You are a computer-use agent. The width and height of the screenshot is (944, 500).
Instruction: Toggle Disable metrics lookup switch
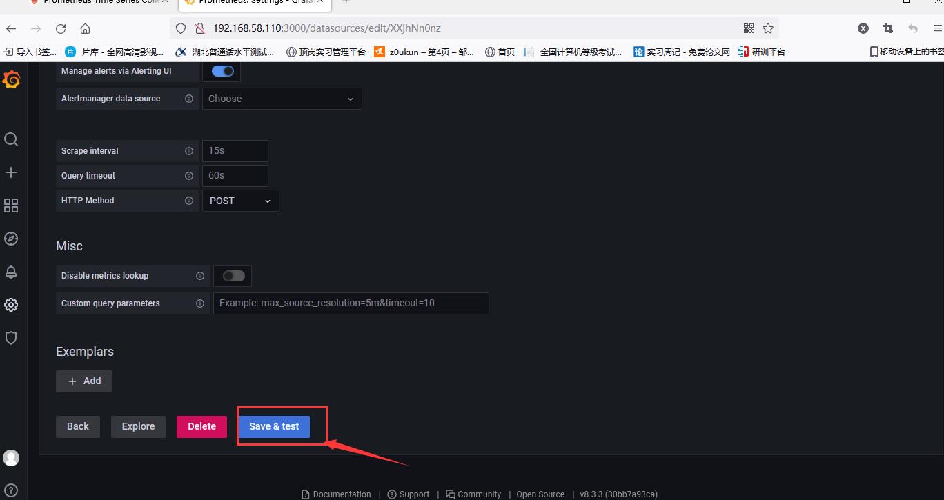(233, 276)
